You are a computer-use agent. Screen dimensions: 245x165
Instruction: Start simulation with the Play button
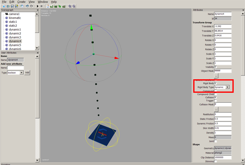pyautogui.click(x=38, y=6)
